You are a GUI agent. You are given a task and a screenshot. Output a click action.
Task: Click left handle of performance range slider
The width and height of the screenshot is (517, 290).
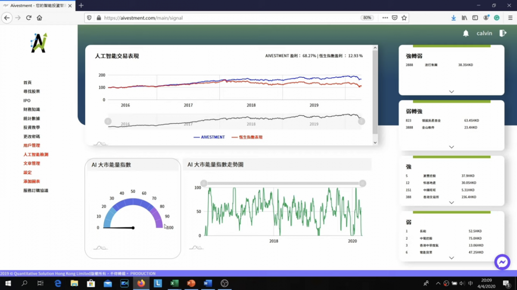pyautogui.click(x=108, y=122)
